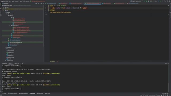The width and height of the screenshot is (171, 96).
Task: Click the tabs-group breadcrumb in navigation bar
Action: (26, 1)
